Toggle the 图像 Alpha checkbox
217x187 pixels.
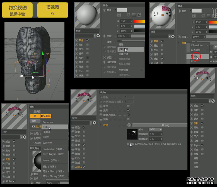click(x=128, y=115)
